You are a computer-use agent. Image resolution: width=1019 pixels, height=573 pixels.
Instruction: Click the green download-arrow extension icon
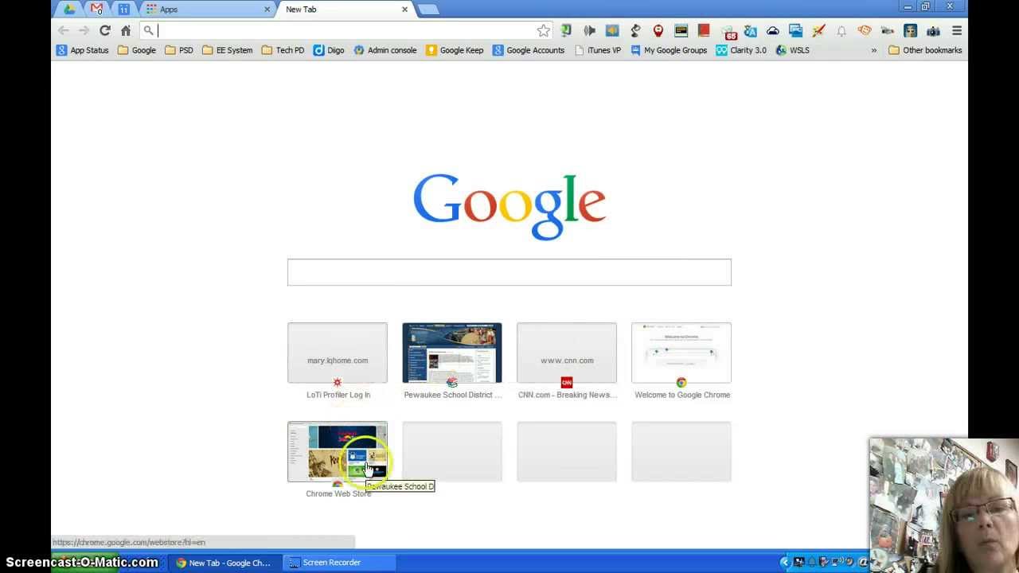tap(566, 30)
